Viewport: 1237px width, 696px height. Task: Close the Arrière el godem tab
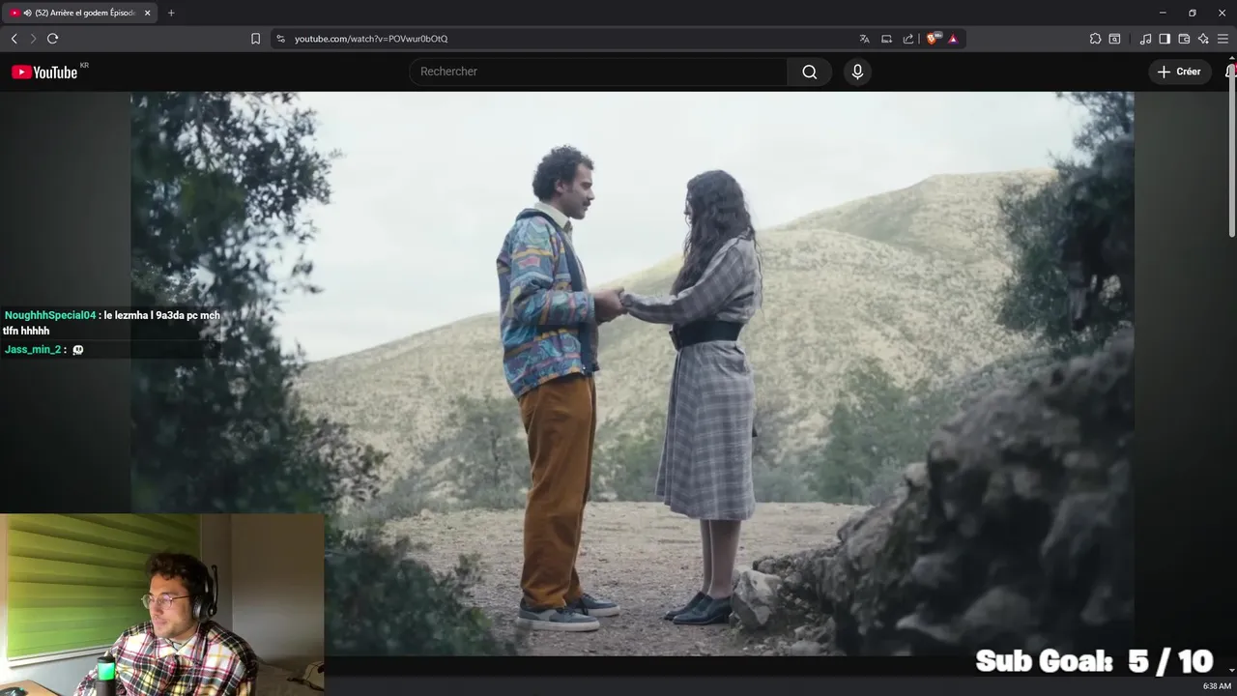tap(148, 13)
